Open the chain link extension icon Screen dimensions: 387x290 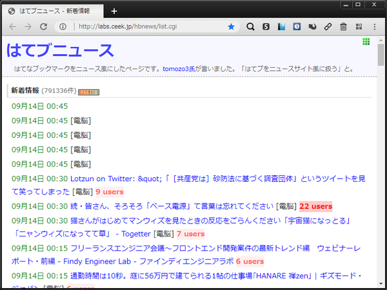[x=328, y=26]
